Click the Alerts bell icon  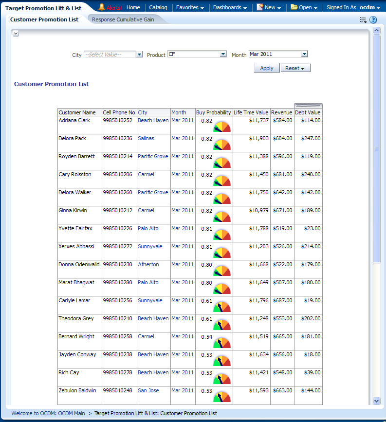(x=102, y=7)
